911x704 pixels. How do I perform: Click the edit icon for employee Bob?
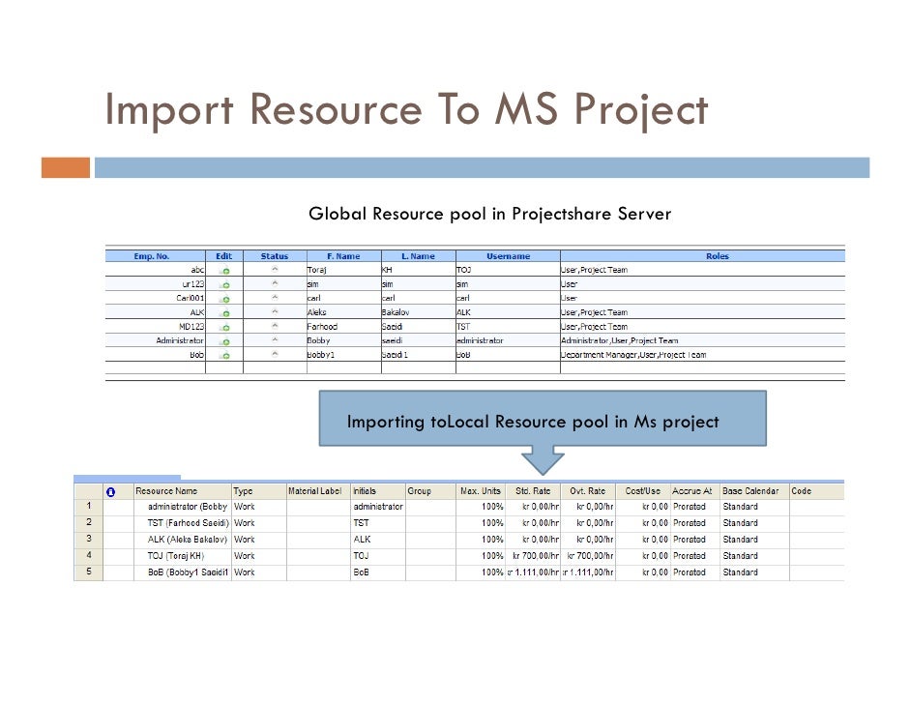click(x=224, y=355)
